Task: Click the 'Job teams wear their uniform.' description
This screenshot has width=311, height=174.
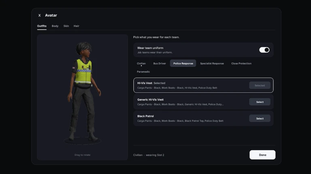Action: click(155, 52)
